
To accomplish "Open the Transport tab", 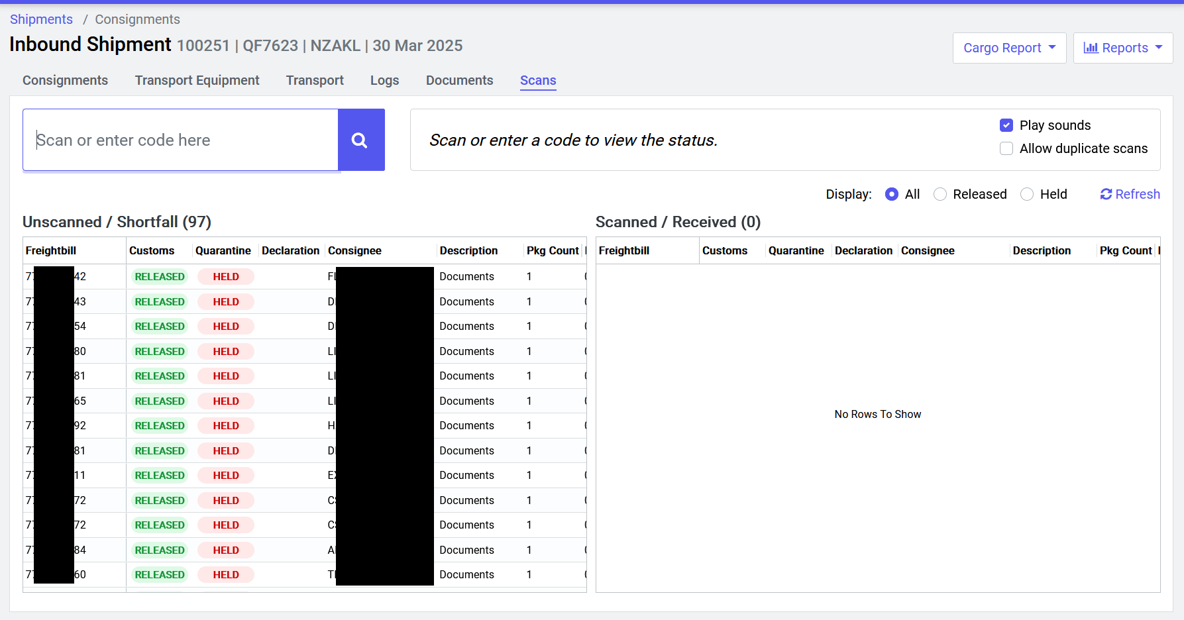I will (315, 80).
